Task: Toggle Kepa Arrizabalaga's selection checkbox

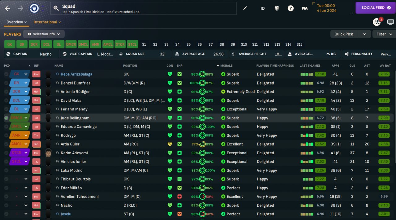Action: pos(6,74)
